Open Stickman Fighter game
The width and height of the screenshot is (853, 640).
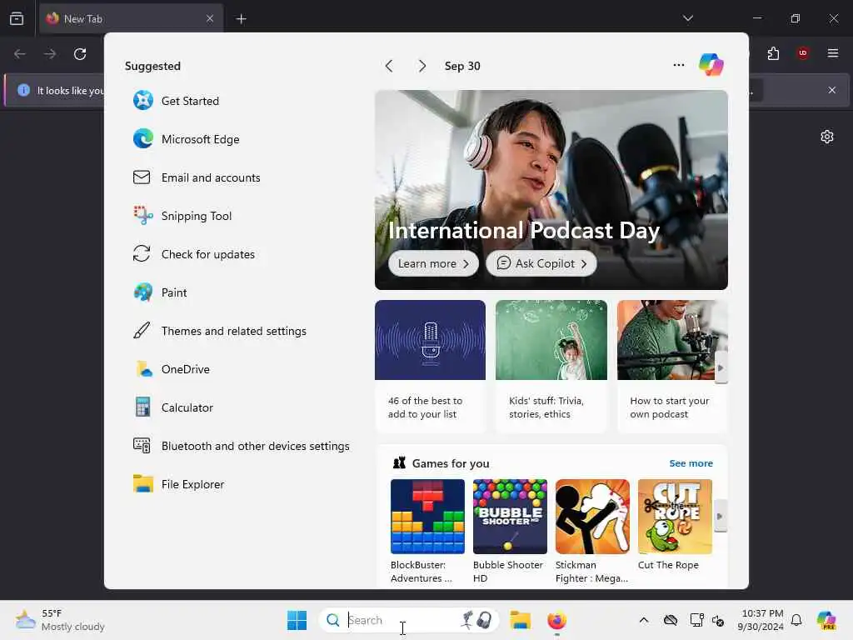(x=592, y=531)
